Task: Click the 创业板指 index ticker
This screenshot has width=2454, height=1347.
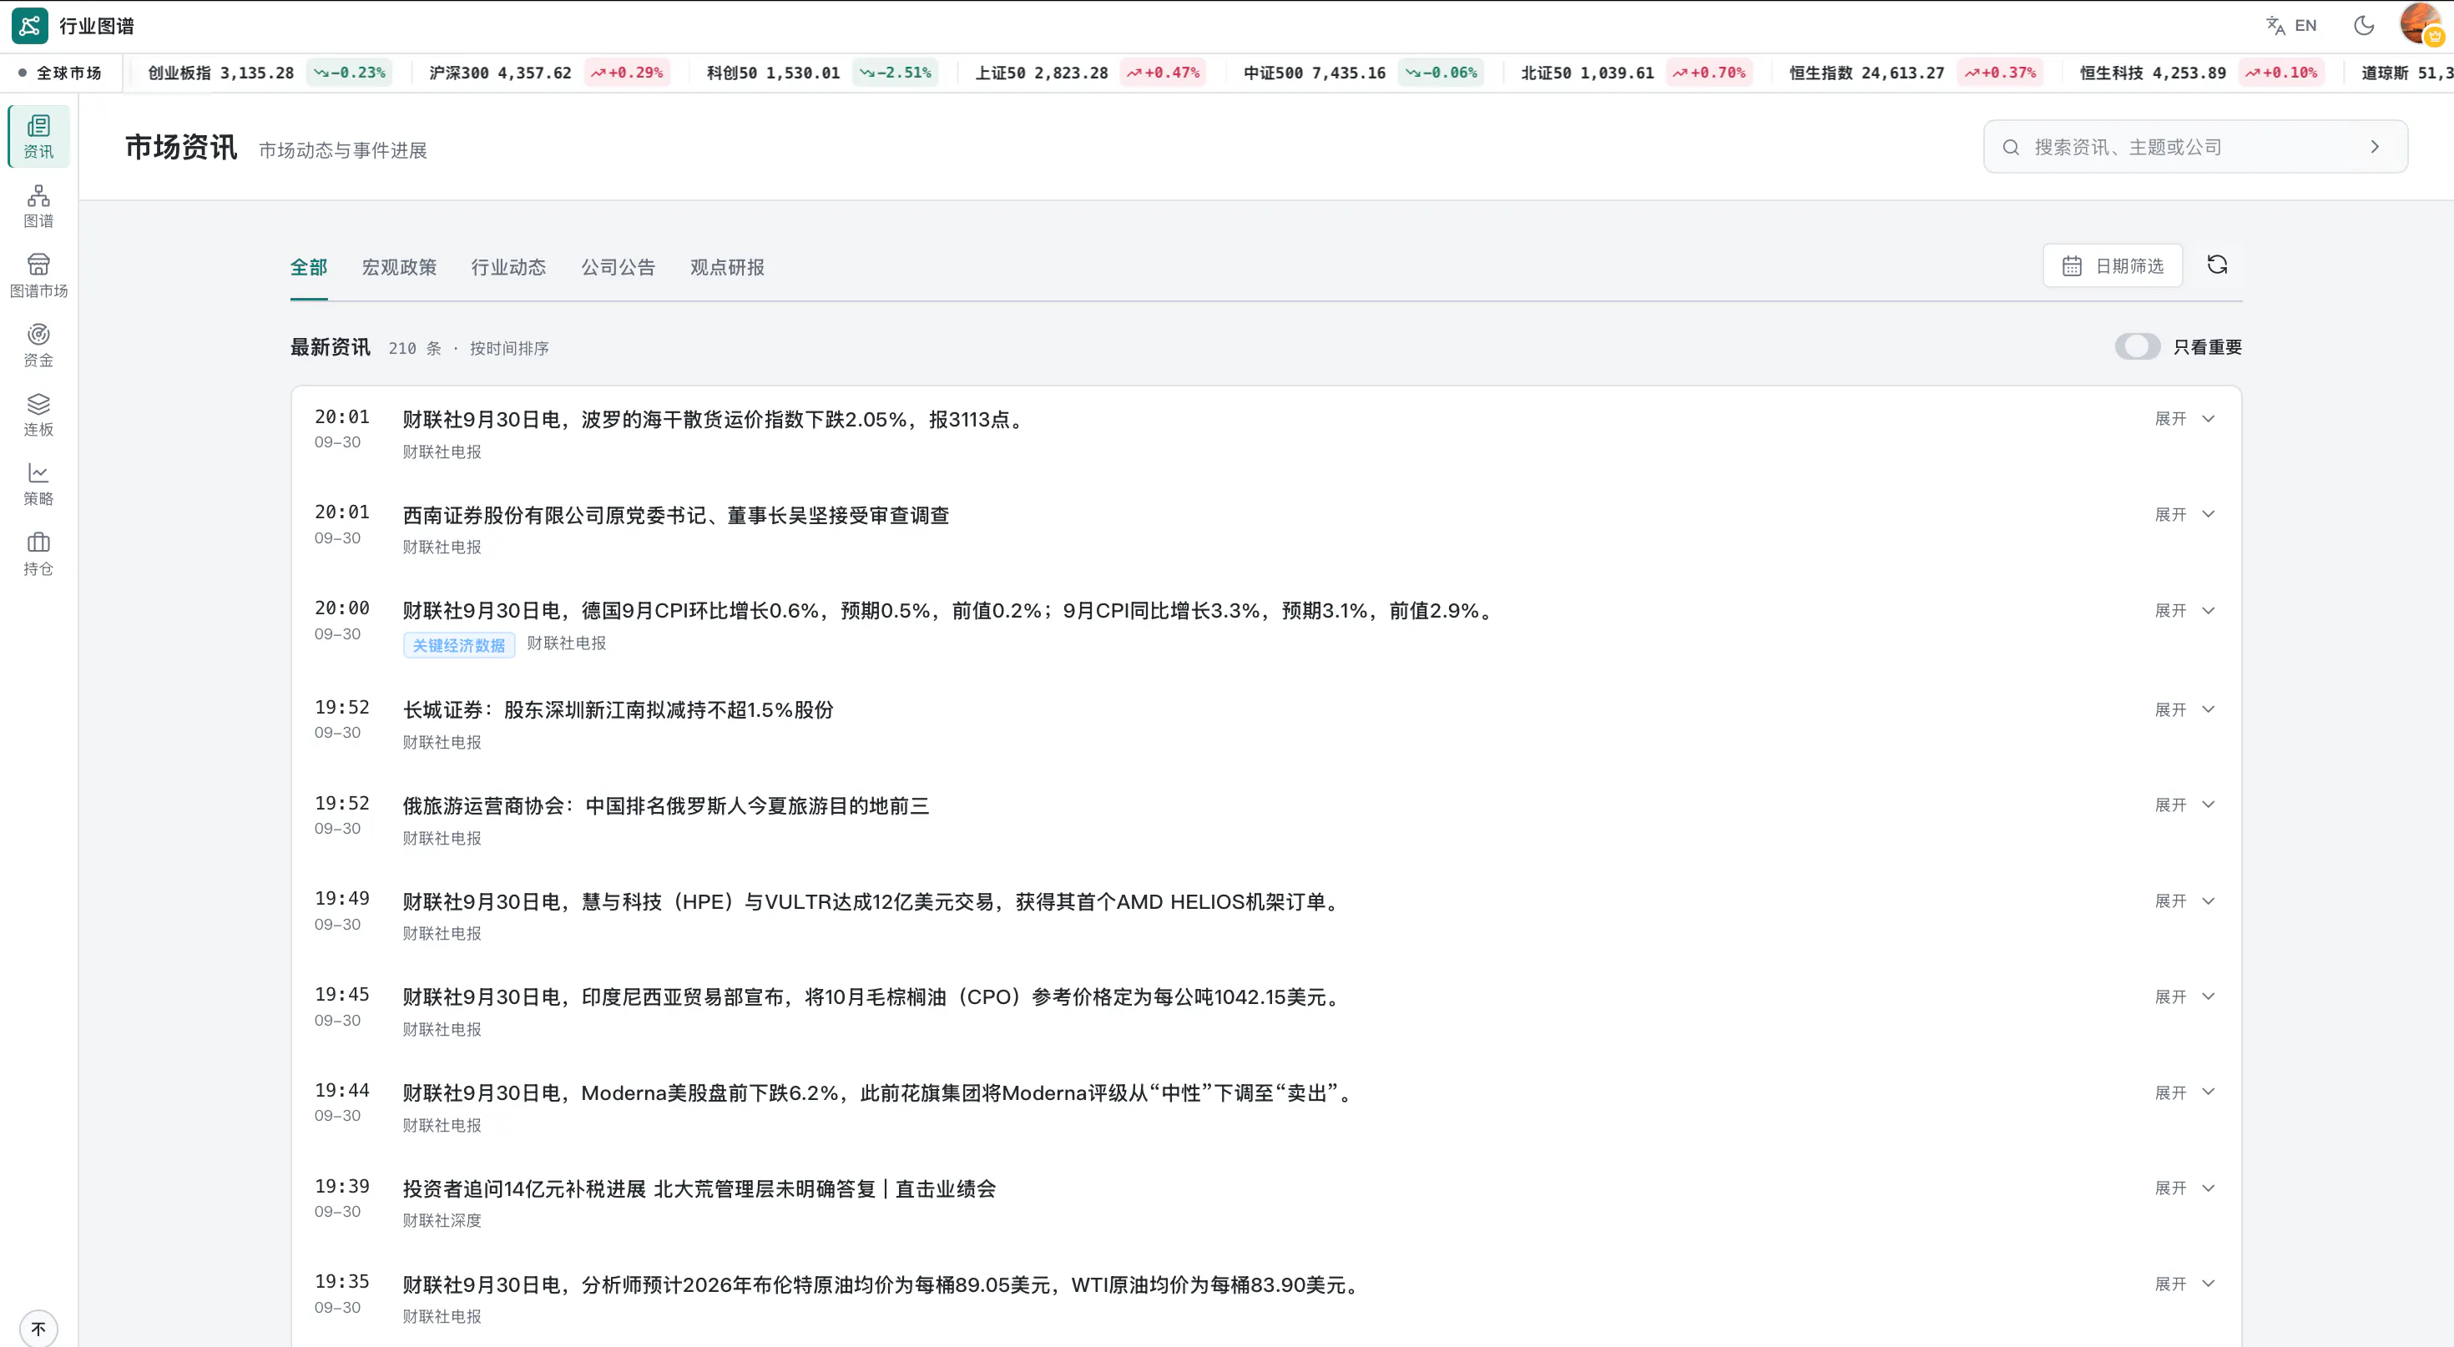Action: [x=269, y=73]
